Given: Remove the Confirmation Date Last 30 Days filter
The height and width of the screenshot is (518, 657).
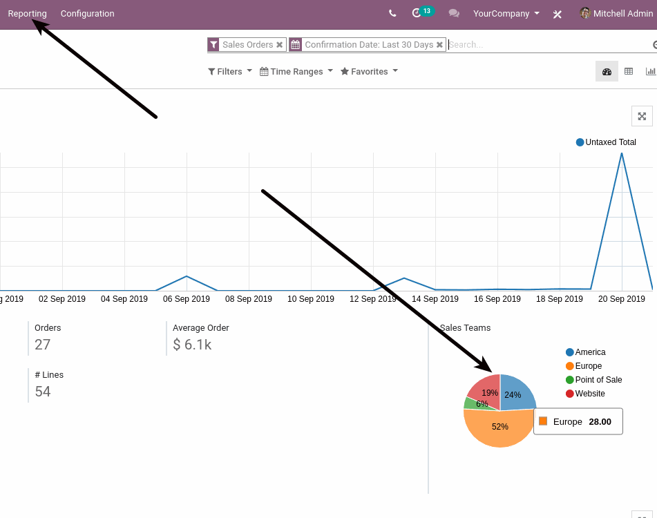Looking at the screenshot, I should pyautogui.click(x=440, y=44).
